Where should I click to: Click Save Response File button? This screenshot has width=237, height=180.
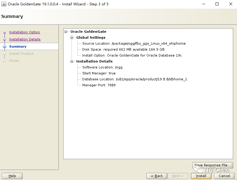click(x=213, y=165)
